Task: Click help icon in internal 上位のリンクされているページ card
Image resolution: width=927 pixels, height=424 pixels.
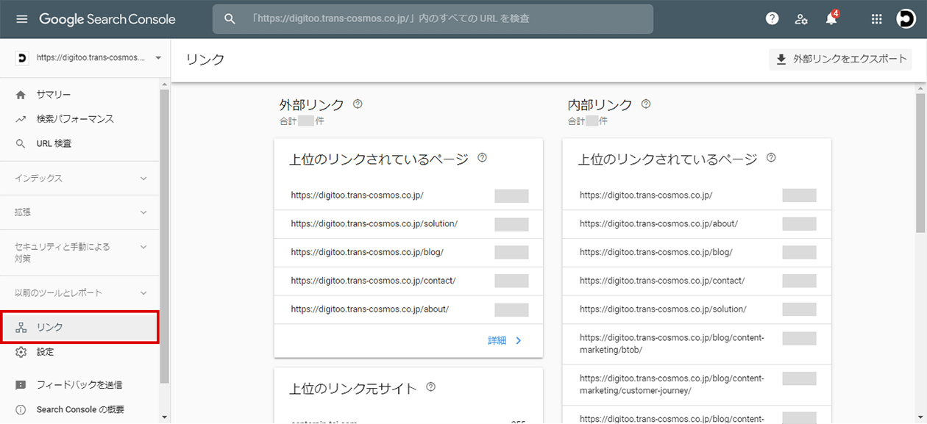Action: coord(771,158)
